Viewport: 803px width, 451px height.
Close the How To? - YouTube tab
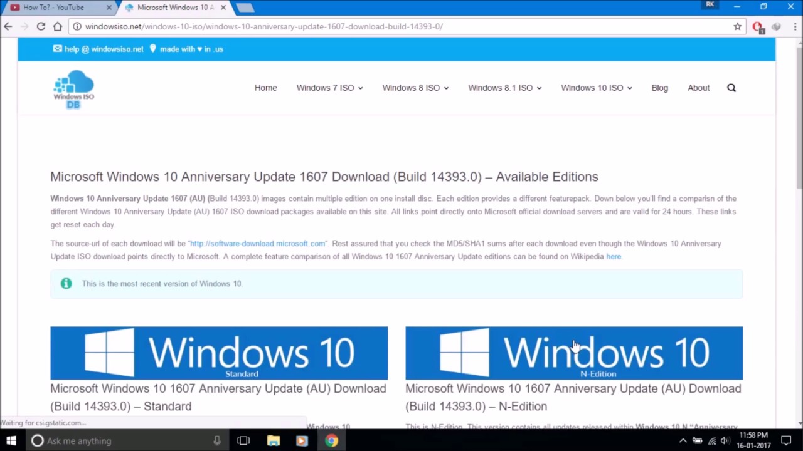pyautogui.click(x=109, y=8)
